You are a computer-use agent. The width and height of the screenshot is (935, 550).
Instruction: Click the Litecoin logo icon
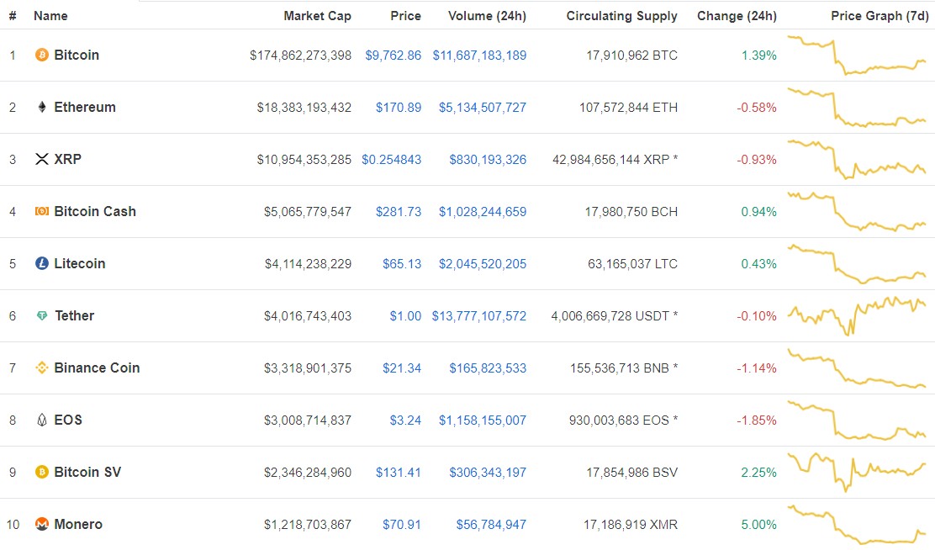tap(42, 263)
